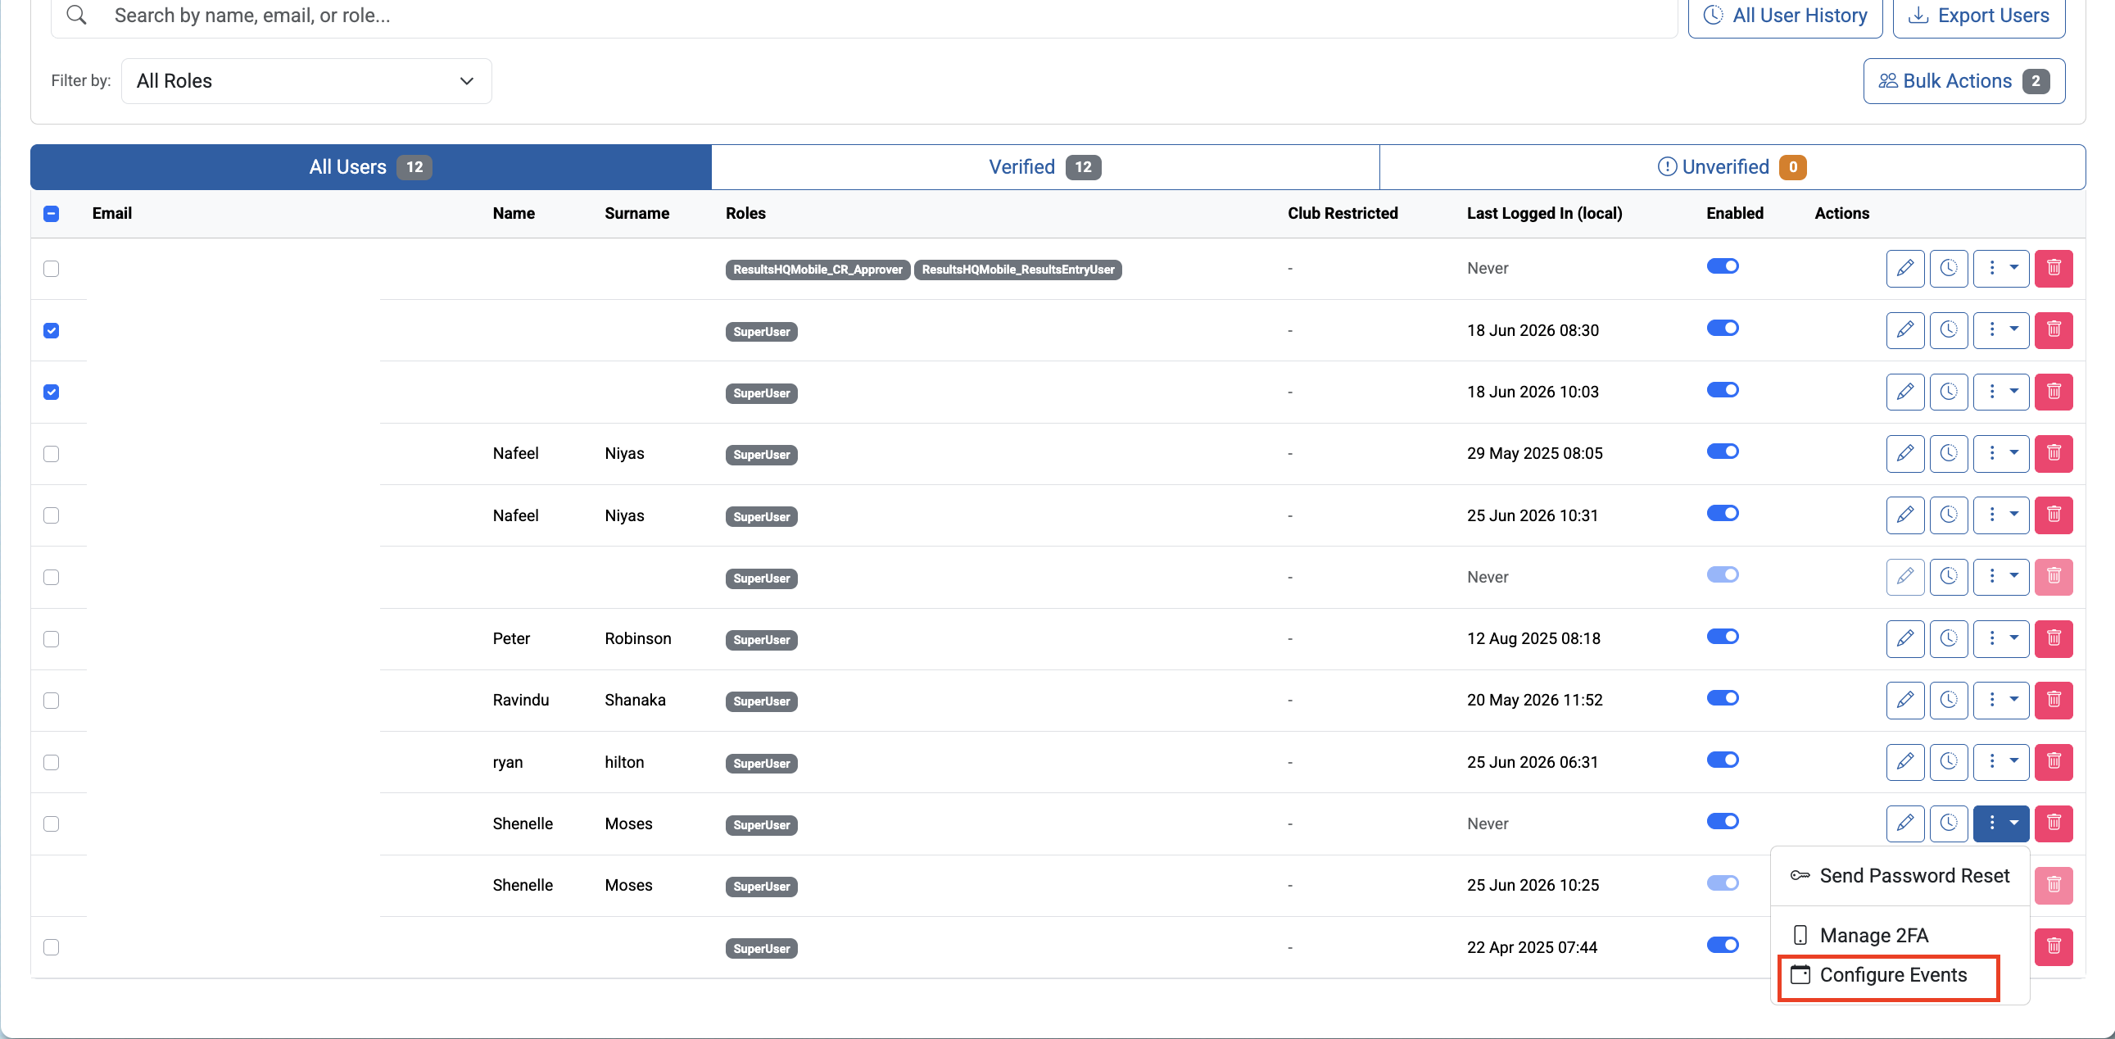Open more-actions dropdown for 18 Jun 08:30 user
Screen dimensions: 2115x1039
click(2001, 330)
